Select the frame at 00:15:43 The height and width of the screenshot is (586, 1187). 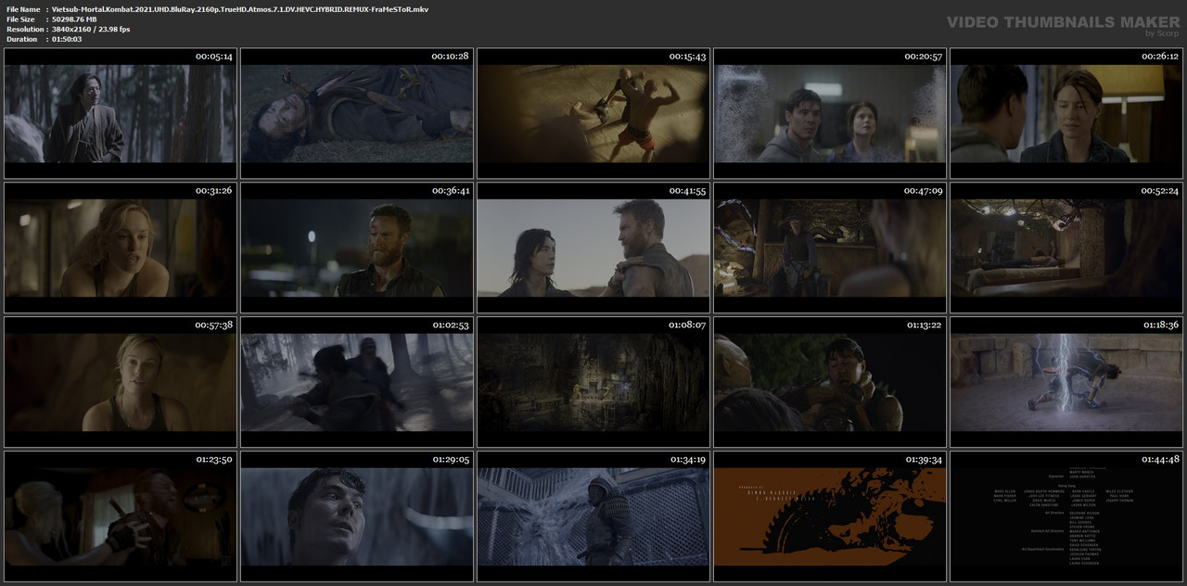pyautogui.click(x=593, y=113)
